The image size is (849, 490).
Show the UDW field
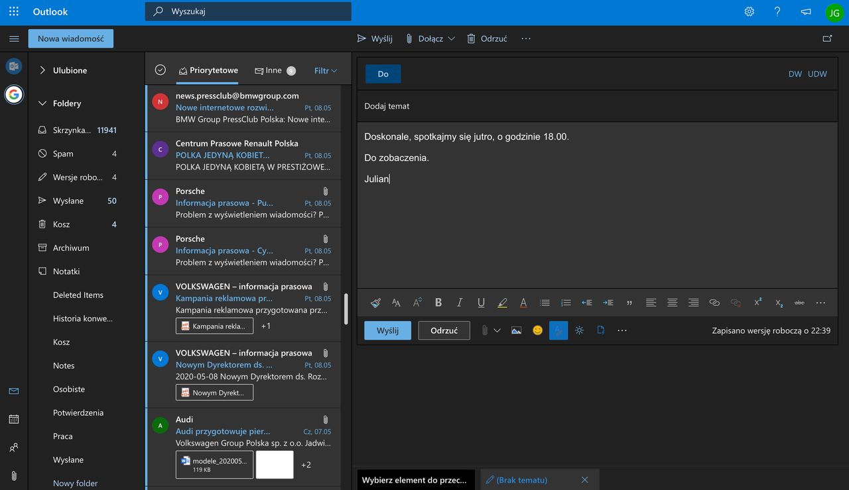tap(817, 73)
